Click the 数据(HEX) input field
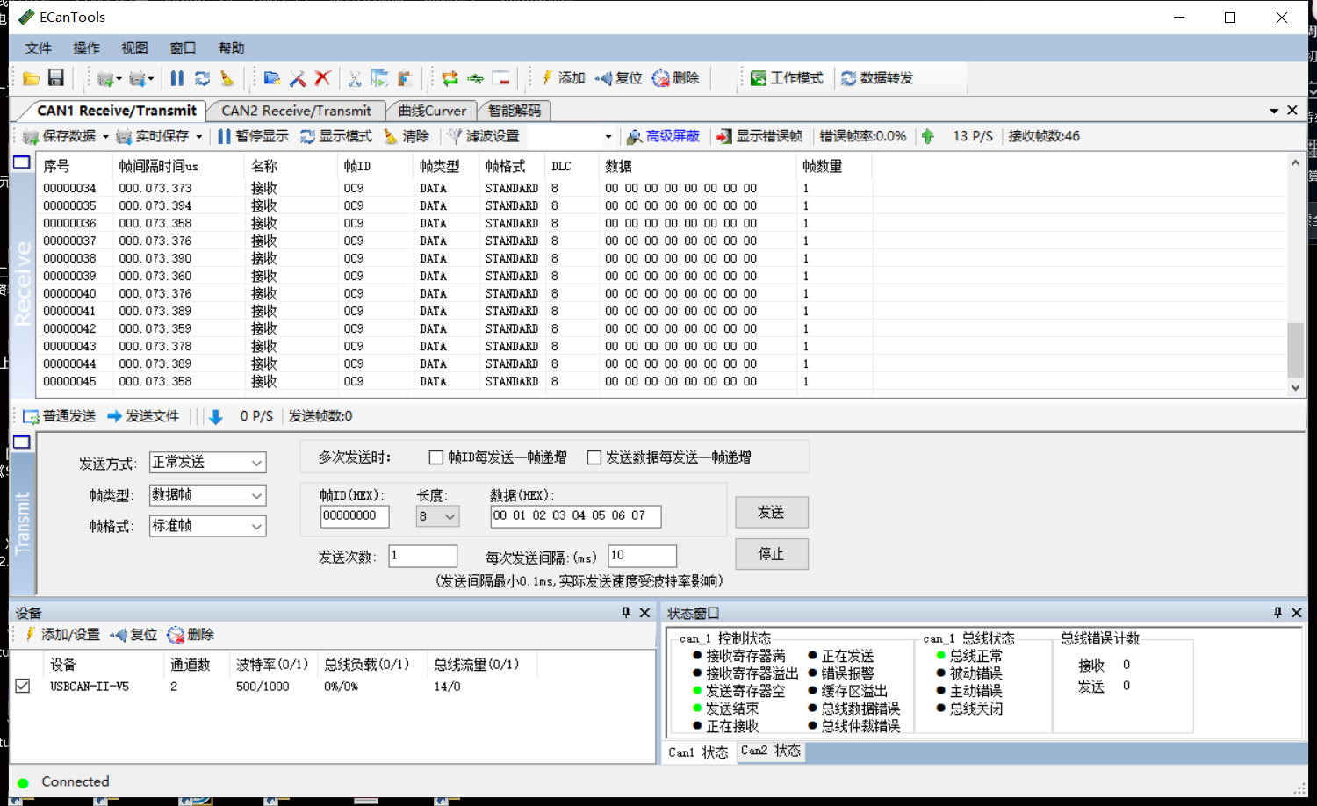The width and height of the screenshot is (1317, 806). (576, 516)
